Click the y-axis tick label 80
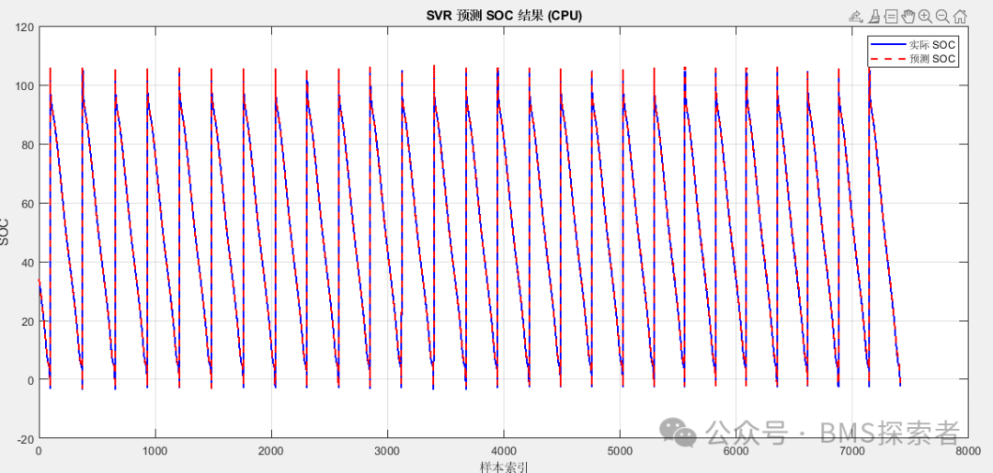993x473 pixels. point(28,145)
